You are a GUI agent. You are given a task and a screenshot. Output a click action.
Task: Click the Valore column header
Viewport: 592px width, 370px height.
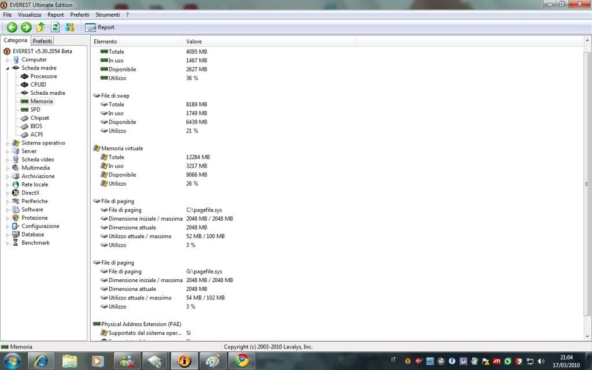pyautogui.click(x=194, y=42)
